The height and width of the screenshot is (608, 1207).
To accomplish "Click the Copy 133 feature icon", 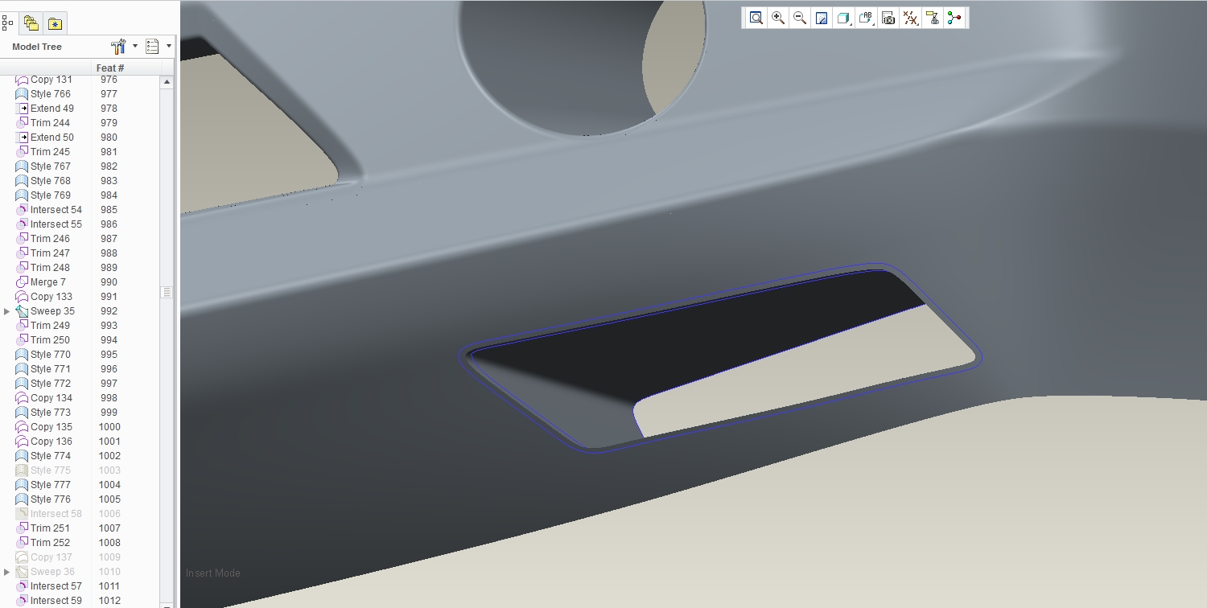I will 22,297.
